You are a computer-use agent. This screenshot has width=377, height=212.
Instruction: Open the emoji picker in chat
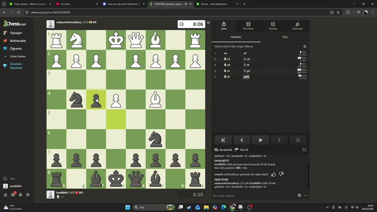point(299,195)
